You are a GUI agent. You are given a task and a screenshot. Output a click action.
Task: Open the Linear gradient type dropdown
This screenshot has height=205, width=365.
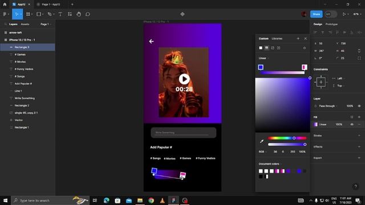[263, 58]
